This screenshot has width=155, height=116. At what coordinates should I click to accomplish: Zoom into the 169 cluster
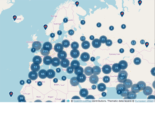(x=131, y=96)
